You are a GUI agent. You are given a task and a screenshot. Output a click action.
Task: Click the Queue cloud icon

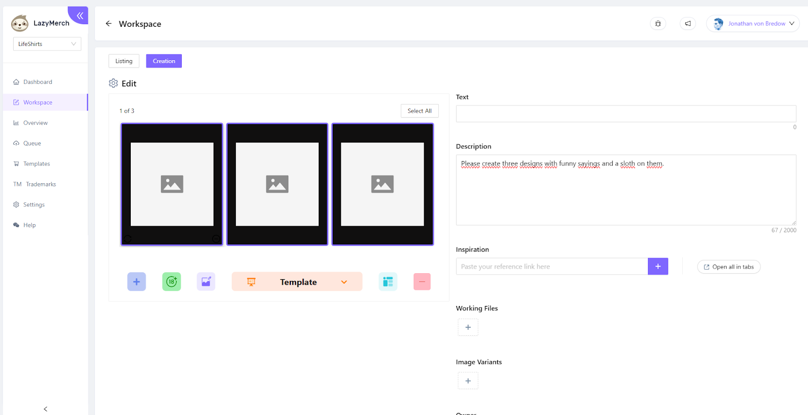[16, 143]
